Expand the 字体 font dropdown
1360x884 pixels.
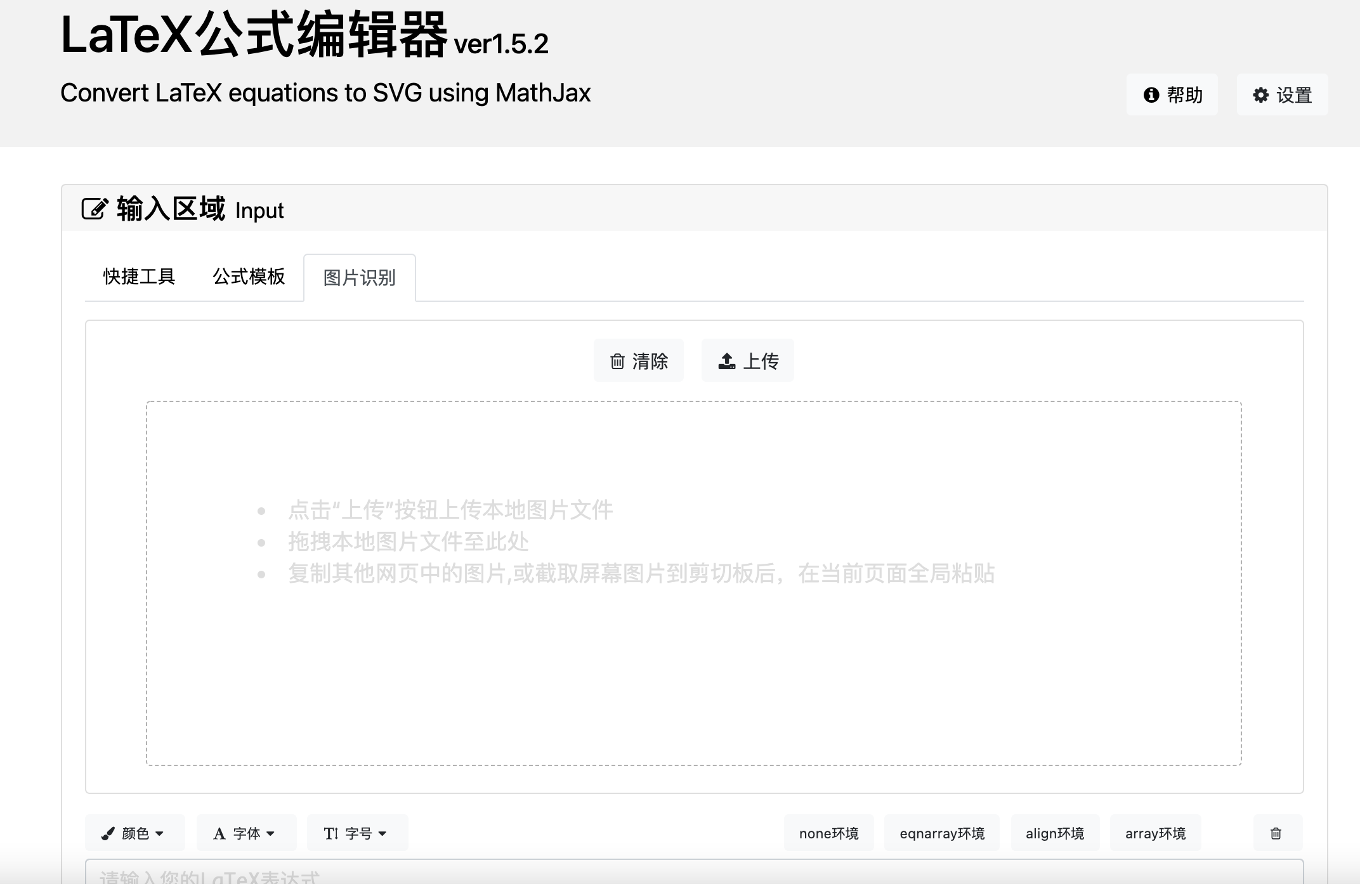[247, 833]
